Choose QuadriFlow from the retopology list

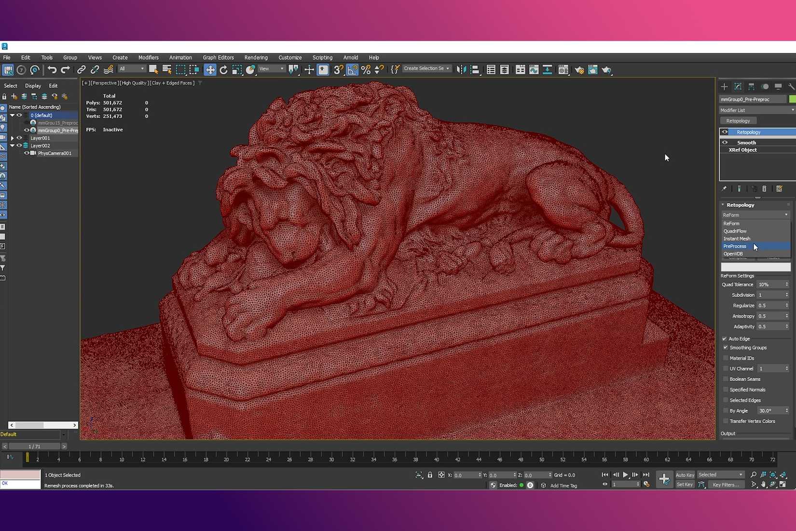point(755,231)
